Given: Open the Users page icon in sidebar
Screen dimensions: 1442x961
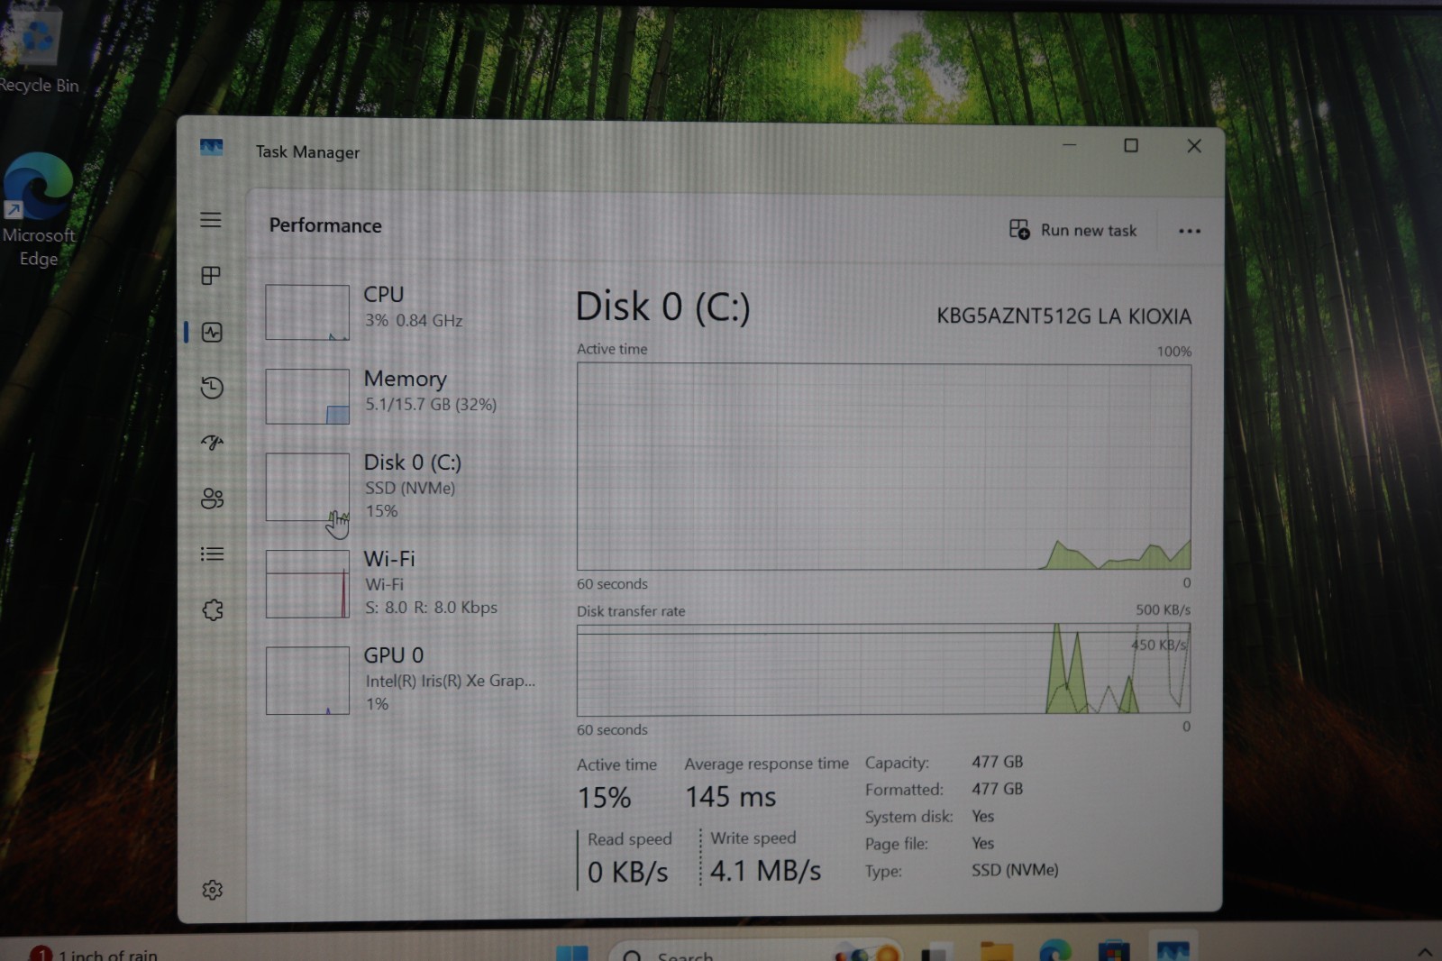Looking at the screenshot, I should (x=212, y=499).
